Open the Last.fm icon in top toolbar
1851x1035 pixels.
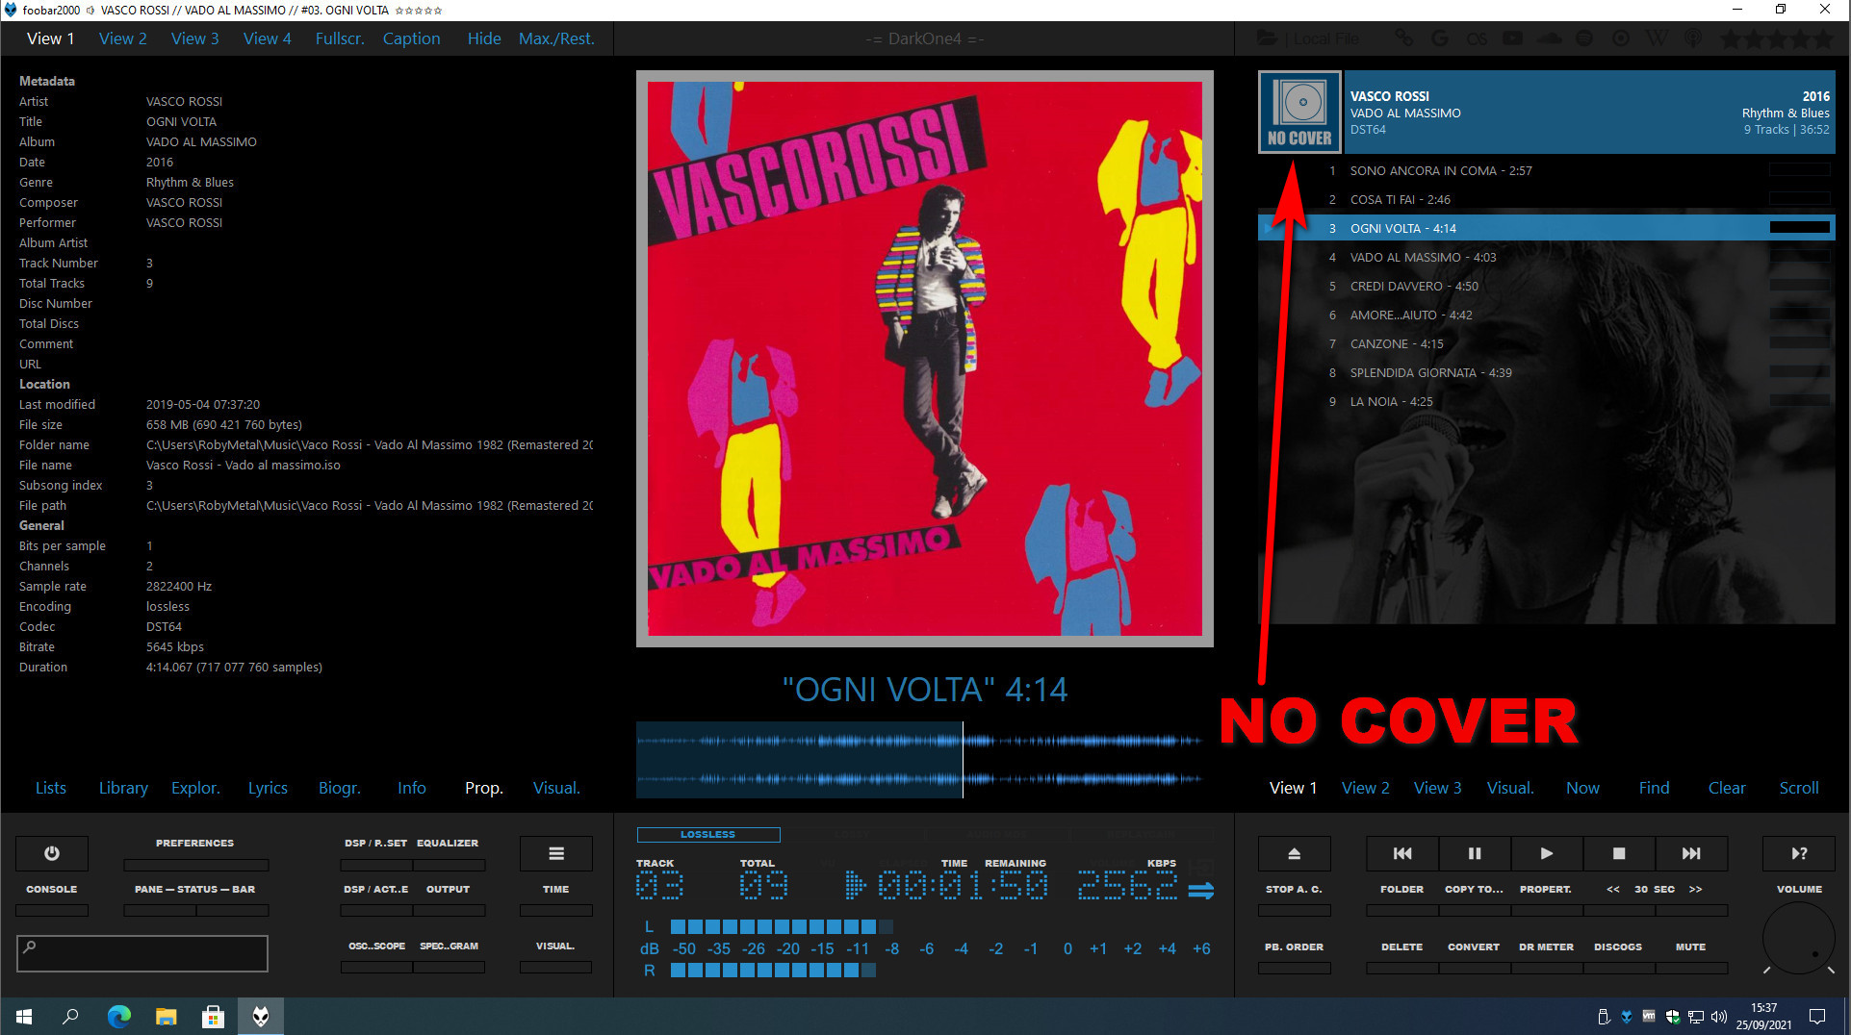coord(1477,38)
